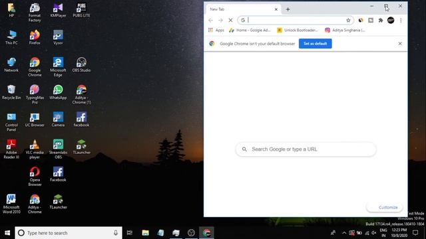This screenshot has width=426, height=239.
Task: Select the Firefox desktop icon
Action: point(35,38)
